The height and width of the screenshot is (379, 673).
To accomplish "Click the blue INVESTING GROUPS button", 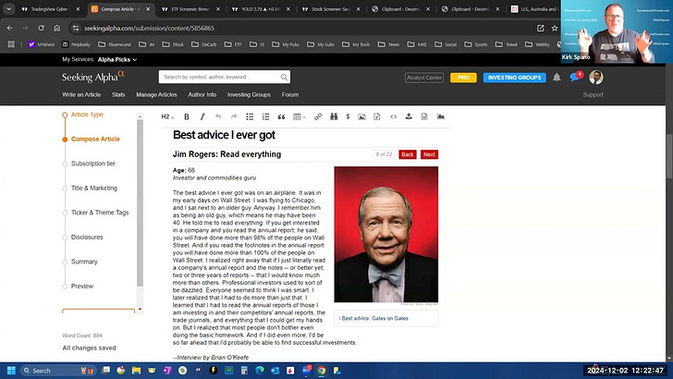I will (514, 78).
